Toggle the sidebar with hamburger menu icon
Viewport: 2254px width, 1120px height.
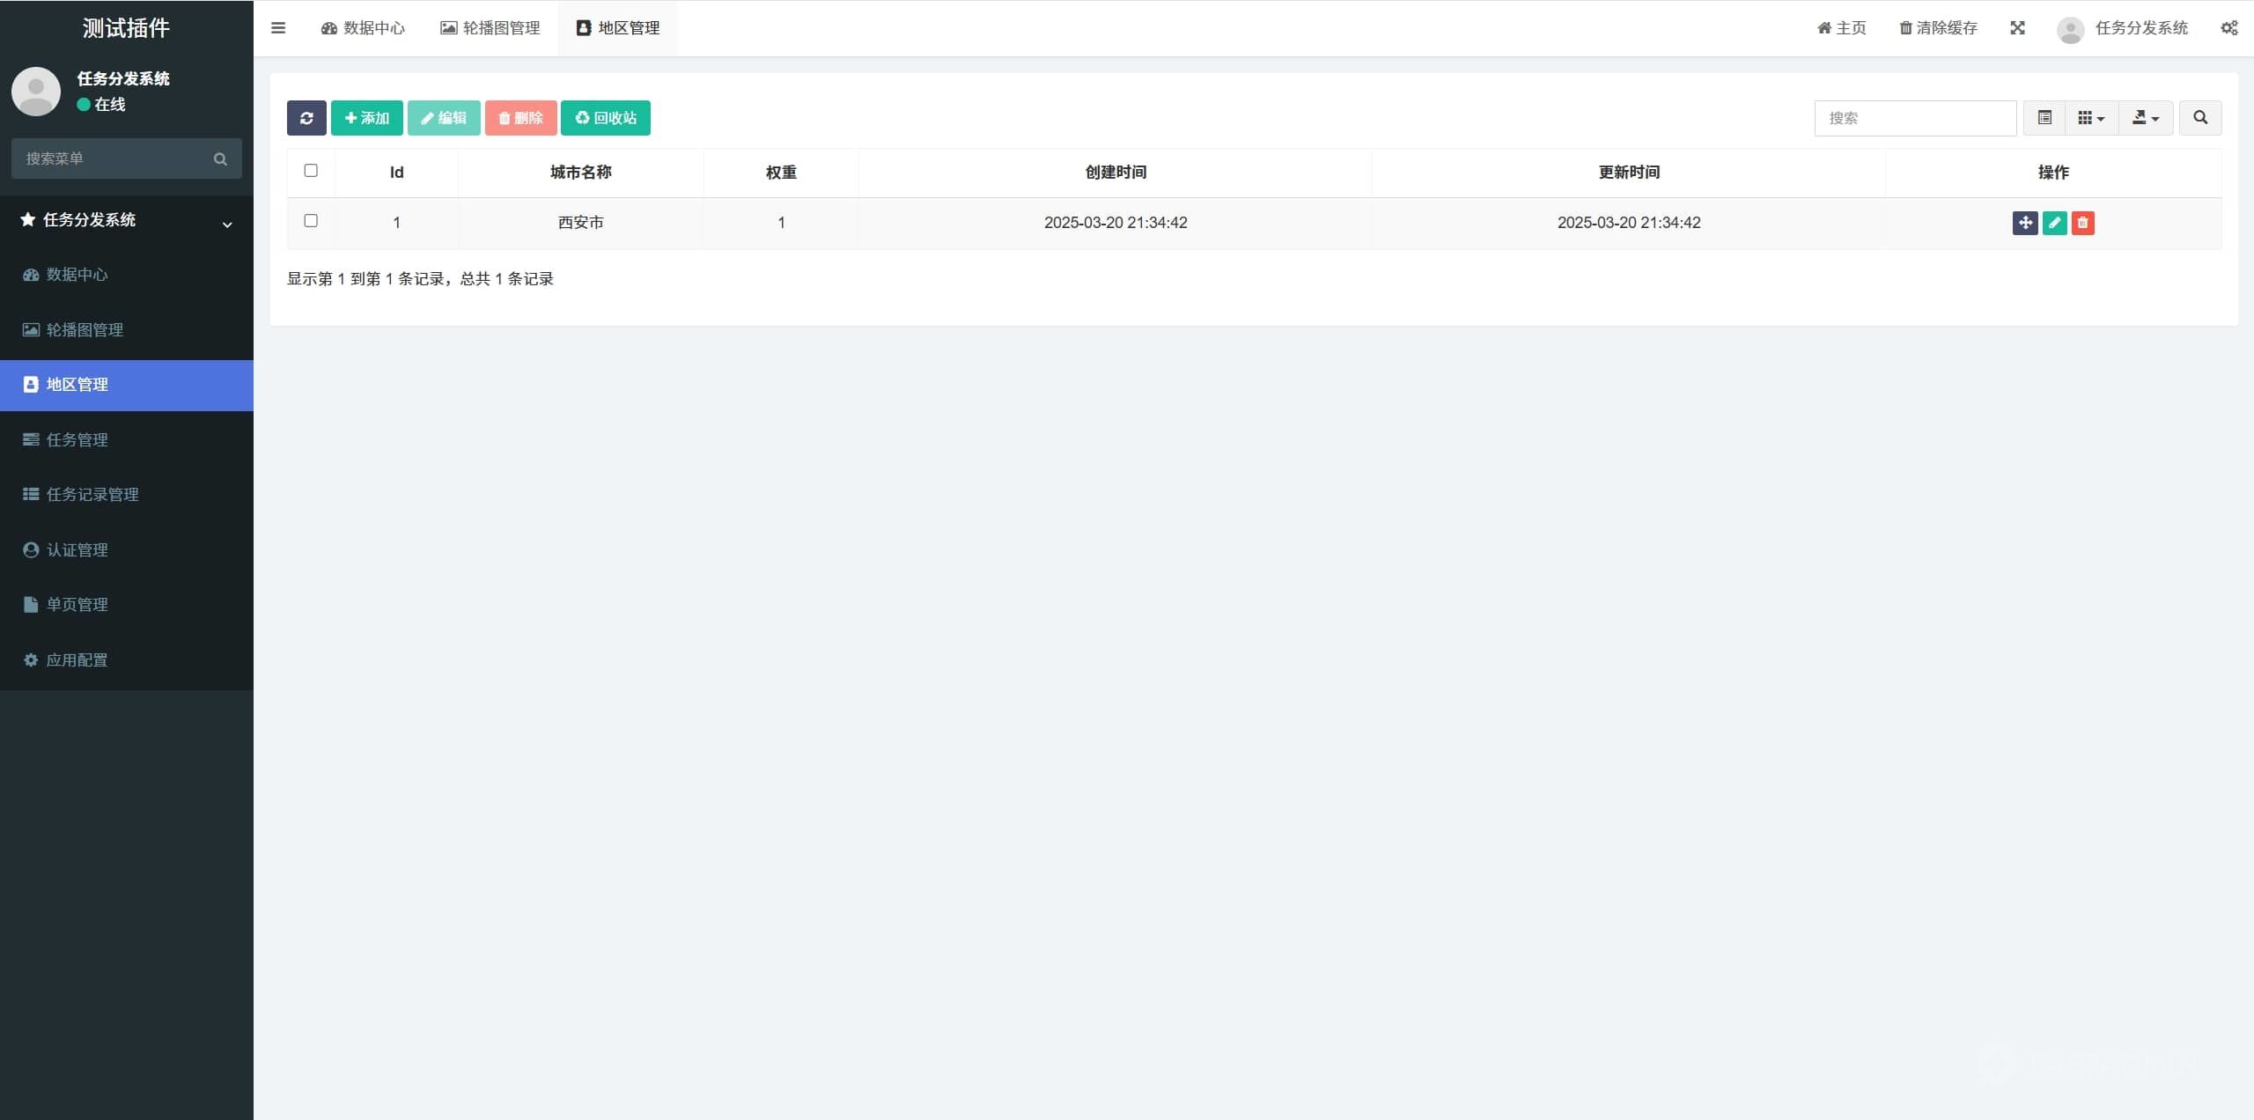[x=278, y=28]
